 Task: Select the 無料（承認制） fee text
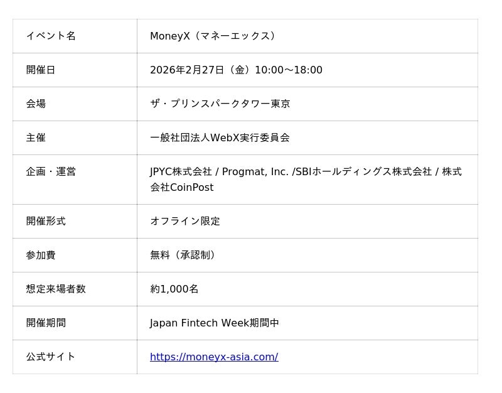point(183,255)
